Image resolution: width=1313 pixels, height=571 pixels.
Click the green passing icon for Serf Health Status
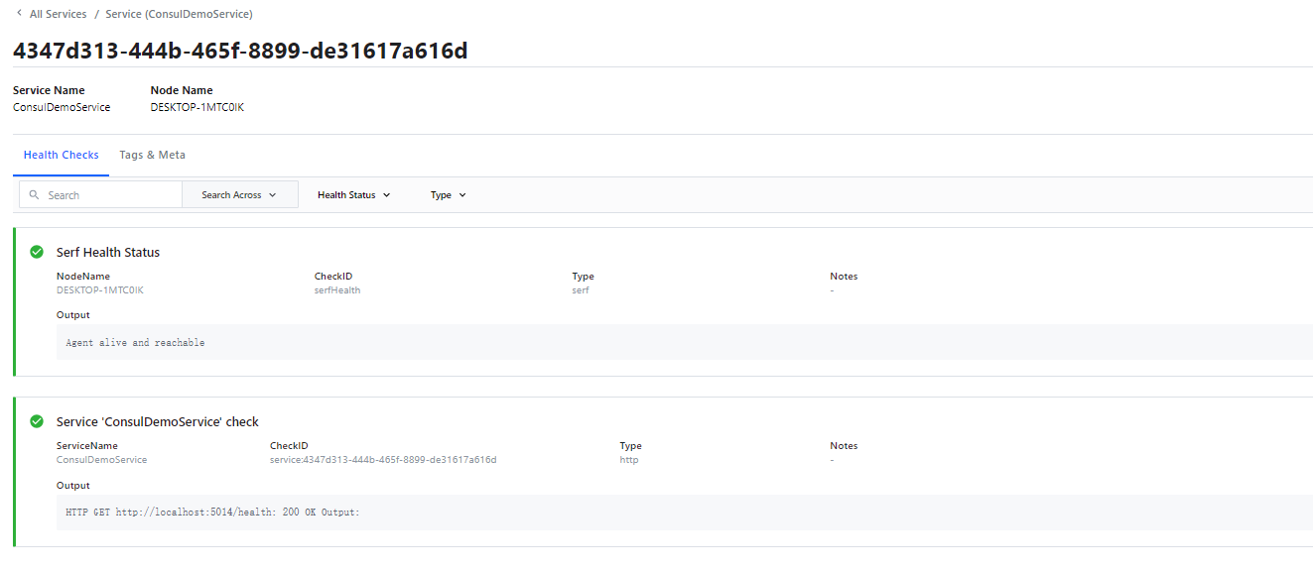37,252
